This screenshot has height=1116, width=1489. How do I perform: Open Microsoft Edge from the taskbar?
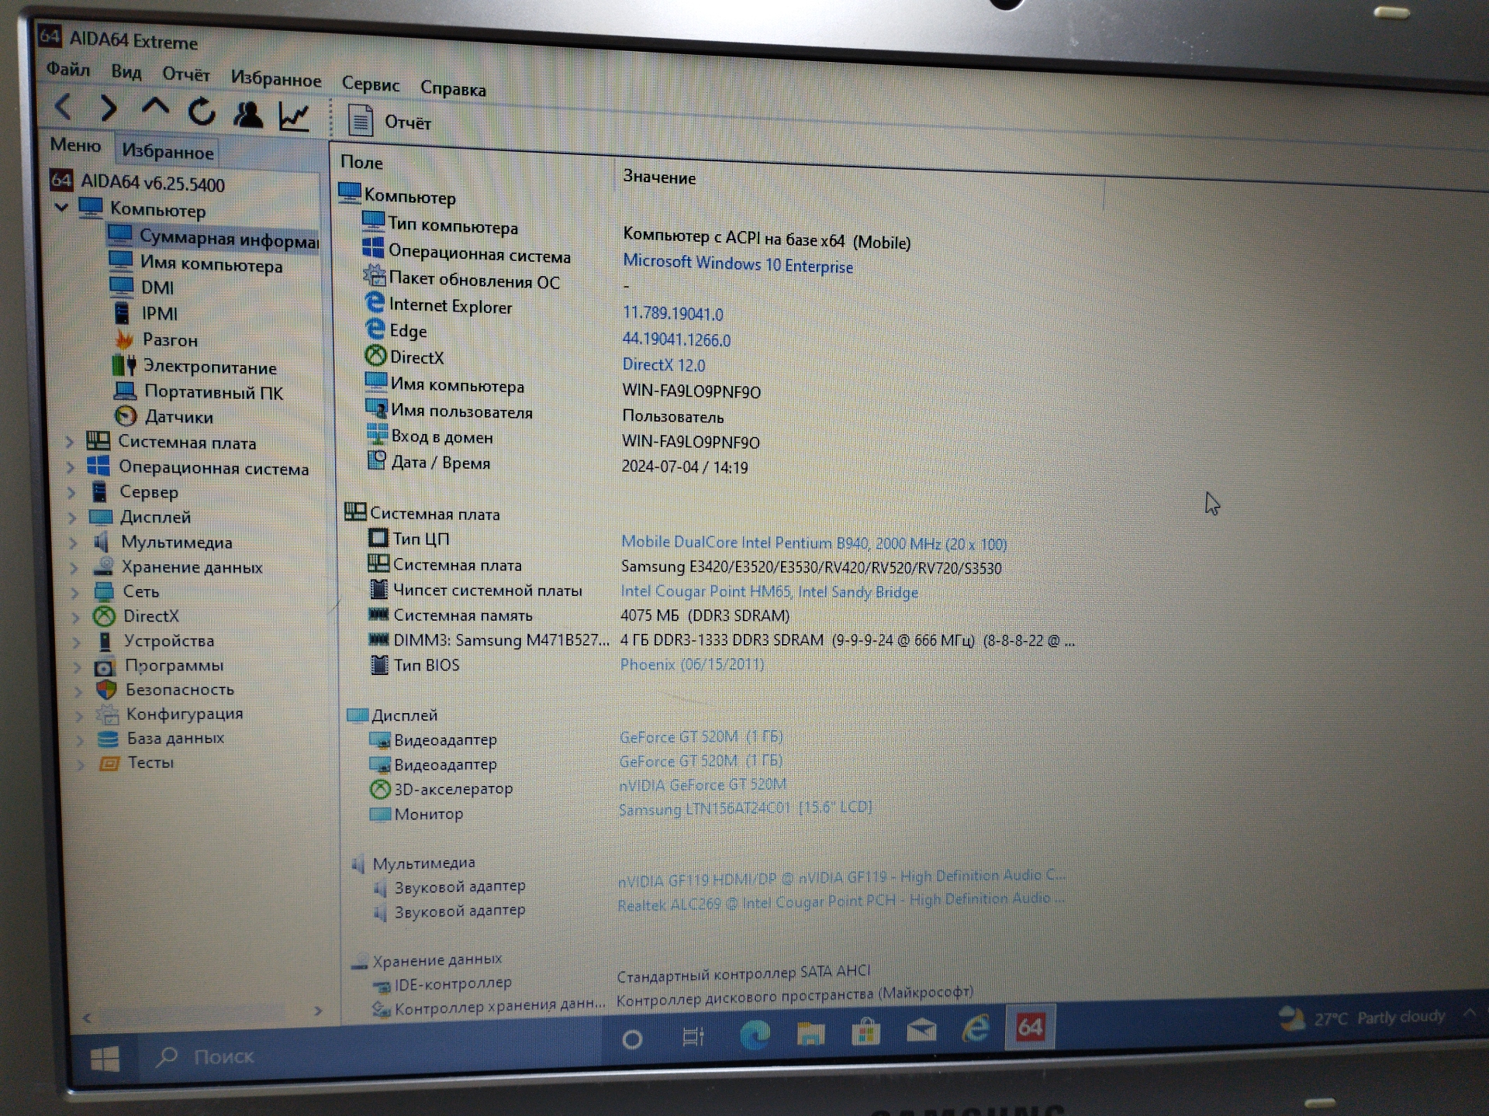tap(755, 1035)
